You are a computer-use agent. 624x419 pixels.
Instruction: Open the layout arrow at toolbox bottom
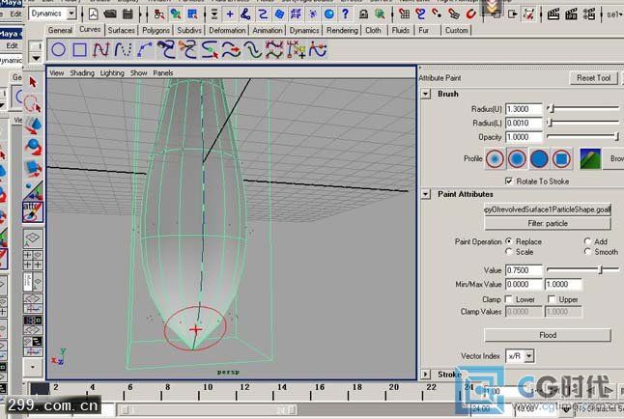[x=33, y=367]
